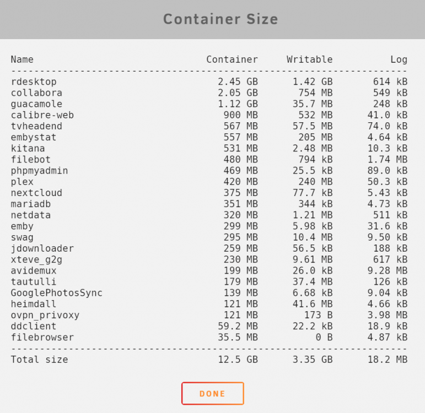Click the collabora container name
This screenshot has height=413, width=425.
click(36, 93)
